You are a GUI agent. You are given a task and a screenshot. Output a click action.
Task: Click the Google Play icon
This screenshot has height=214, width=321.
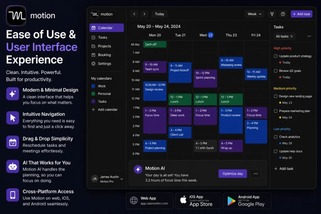click(x=231, y=201)
